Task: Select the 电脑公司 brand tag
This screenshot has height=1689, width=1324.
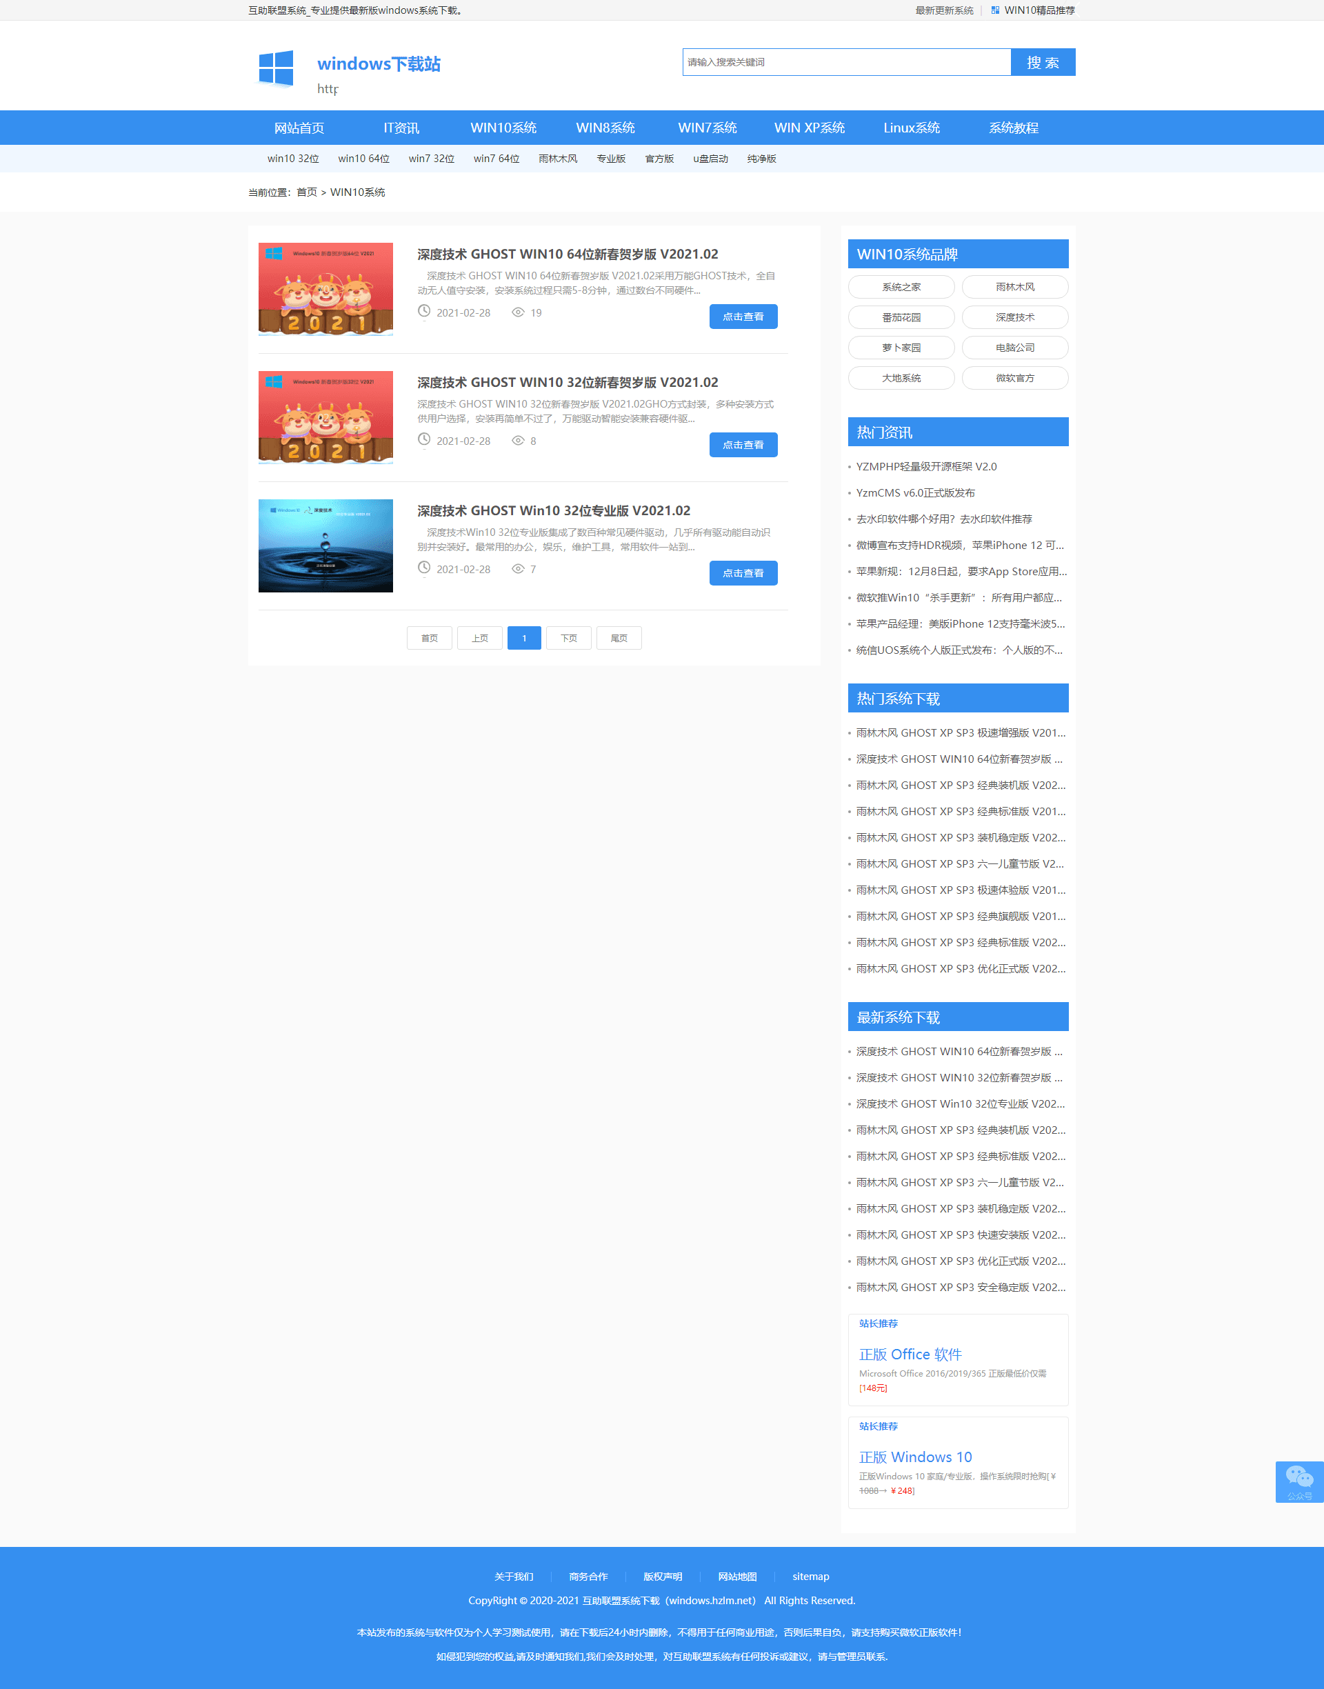Action: coord(1014,348)
